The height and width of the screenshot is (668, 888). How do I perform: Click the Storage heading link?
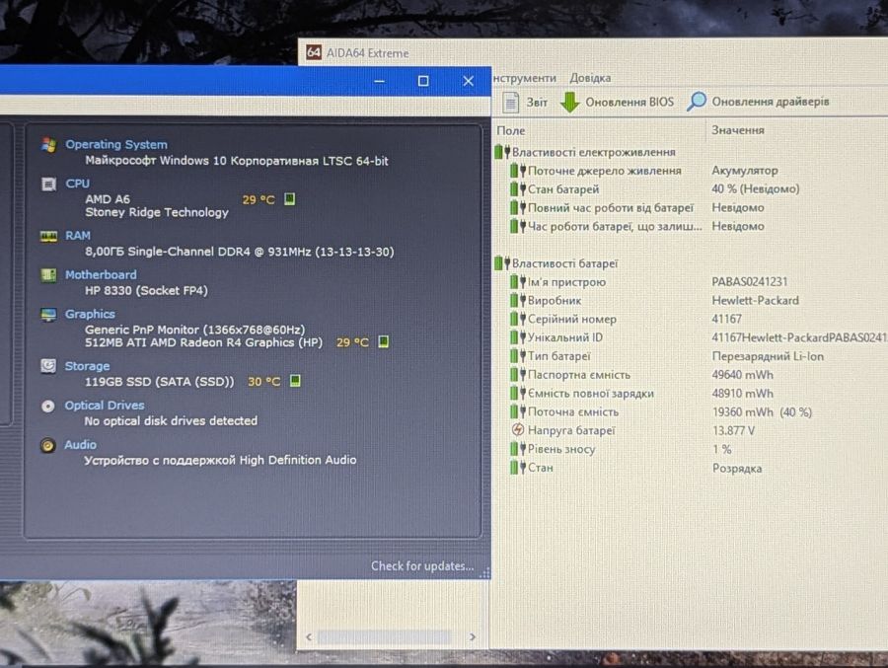coord(87,366)
